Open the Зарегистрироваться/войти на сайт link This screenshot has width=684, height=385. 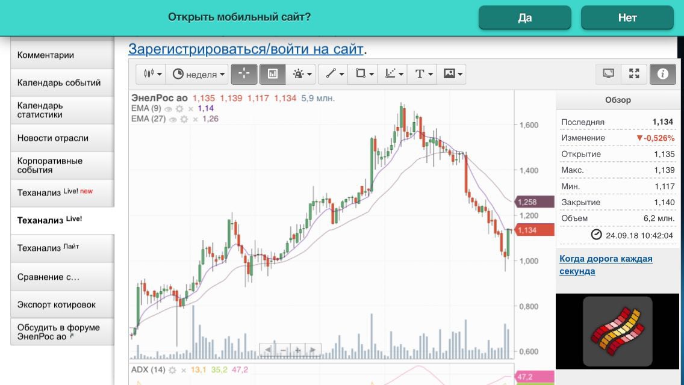[246, 49]
